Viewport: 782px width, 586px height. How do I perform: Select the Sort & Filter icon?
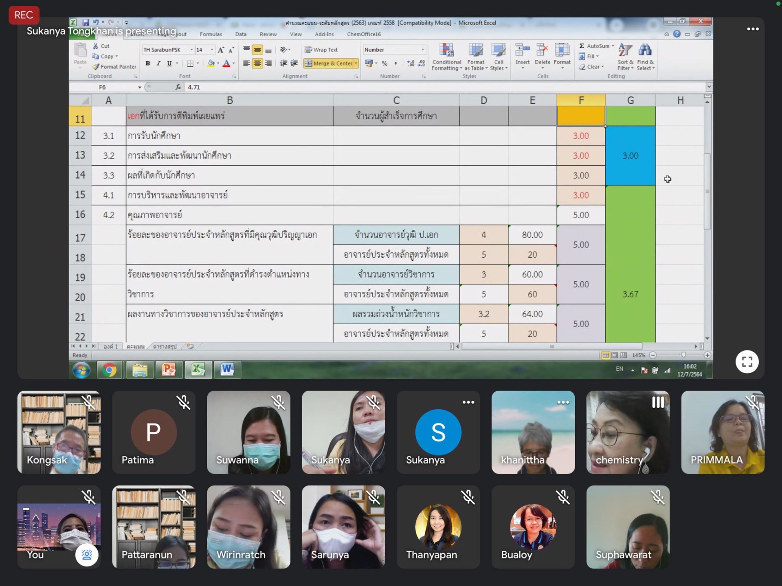pyautogui.click(x=625, y=59)
